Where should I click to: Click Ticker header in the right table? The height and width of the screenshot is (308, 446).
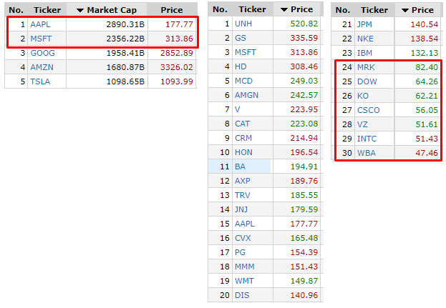click(x=374, y=10)
